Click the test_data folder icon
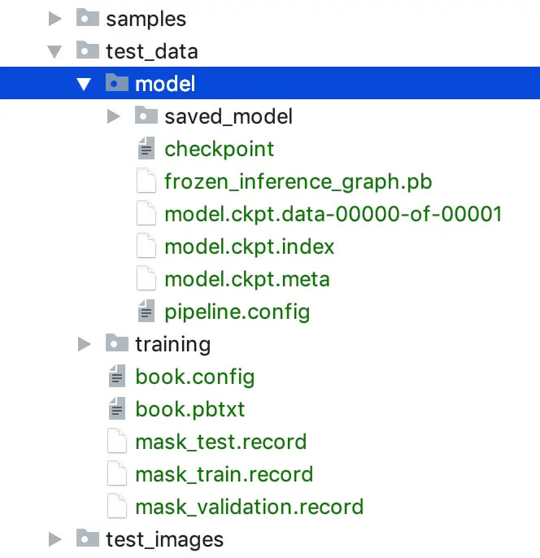The image size is (540, 558). point(88,51)
